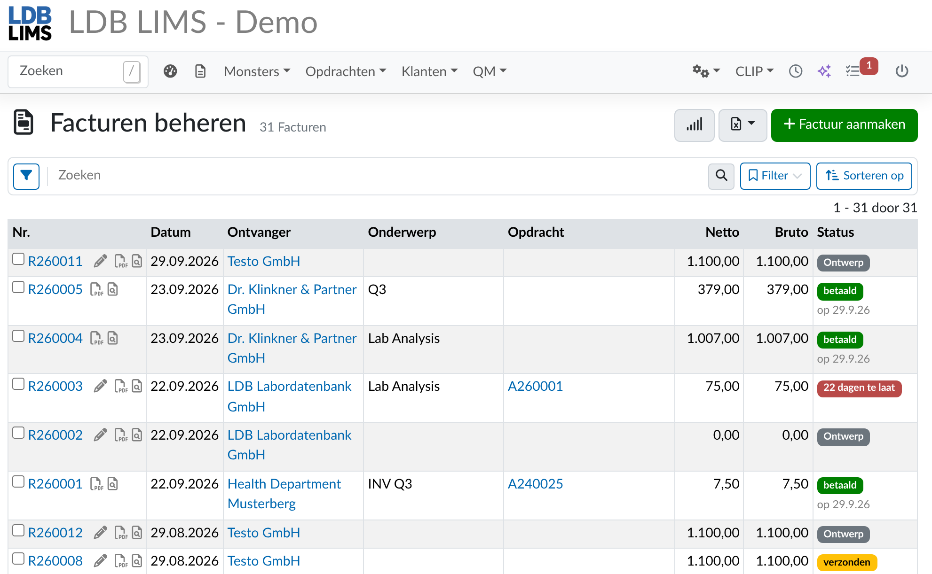Click the magnifier search button
The image size is (932, 574).
[721, 176]
